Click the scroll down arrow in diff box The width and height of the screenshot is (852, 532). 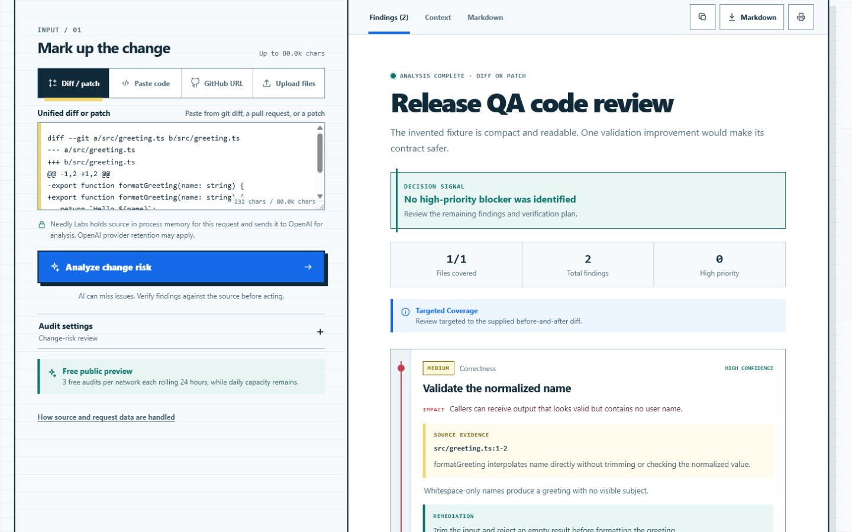pyautogui.click(x=320, y=196)
